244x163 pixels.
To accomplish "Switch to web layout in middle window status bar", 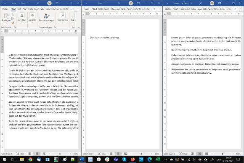I will tap(125, 154).
